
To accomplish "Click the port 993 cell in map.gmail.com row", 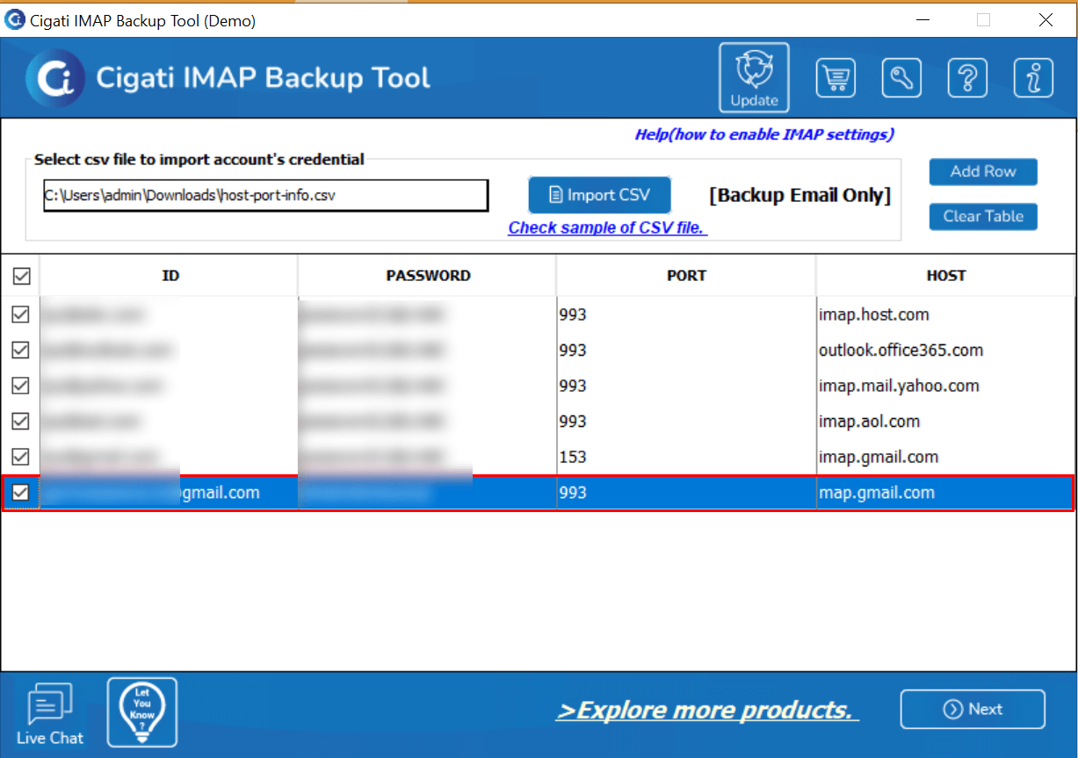I will point(686,493).
